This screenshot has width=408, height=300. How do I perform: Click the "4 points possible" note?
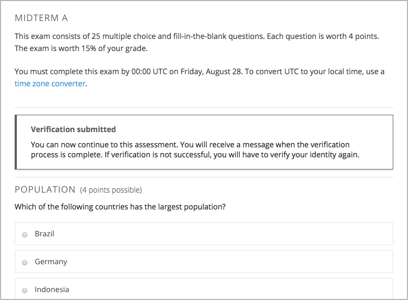pos(111,190)
